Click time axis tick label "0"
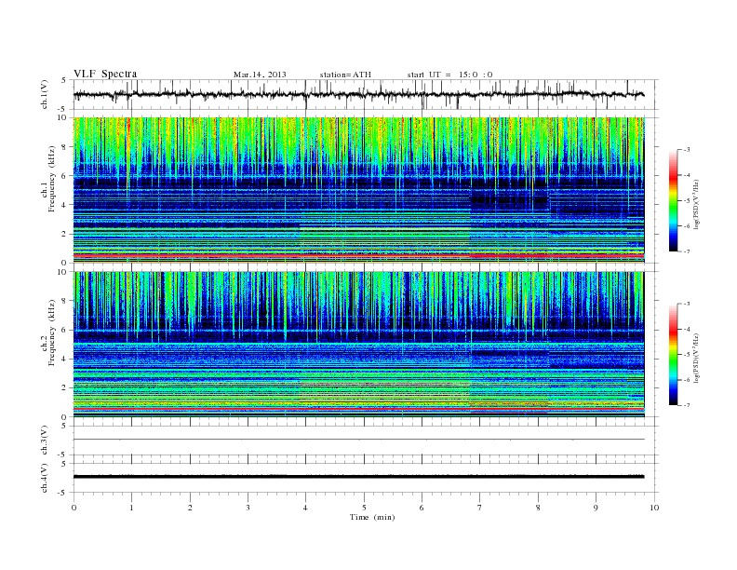The image size is (737, 570). click(x=74, y=508)
